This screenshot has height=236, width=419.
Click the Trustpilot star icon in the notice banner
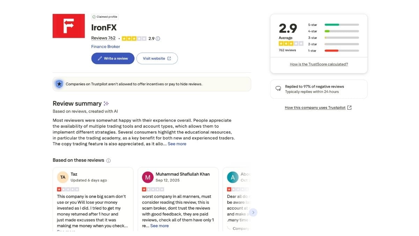pos(59,84)
